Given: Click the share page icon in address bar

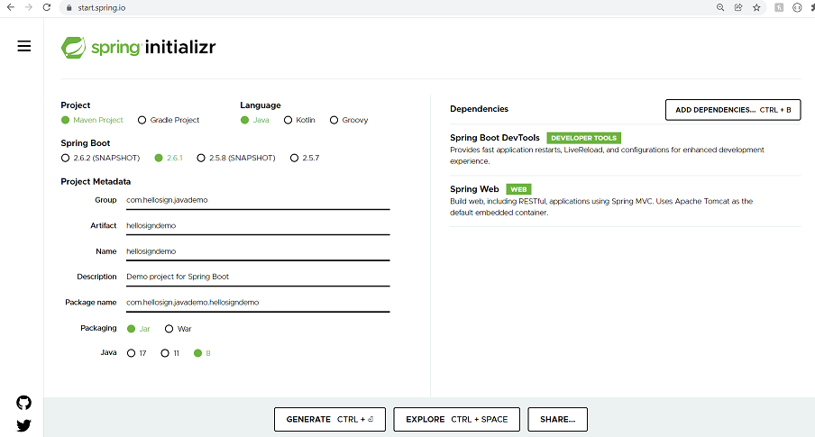Looking at the screenshot, I should [x=738, y=7].
